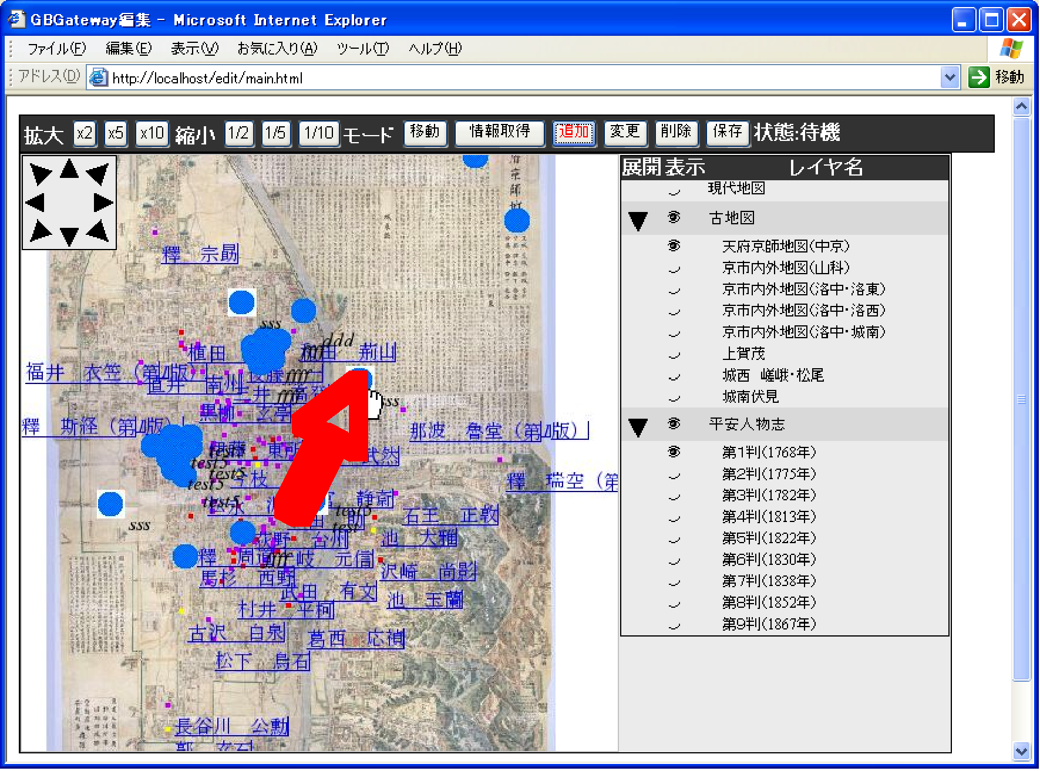This screenshot has height=771, width=1040.
Task: Zoom out with the 1/2 button
Action: [x=238, y=133]
